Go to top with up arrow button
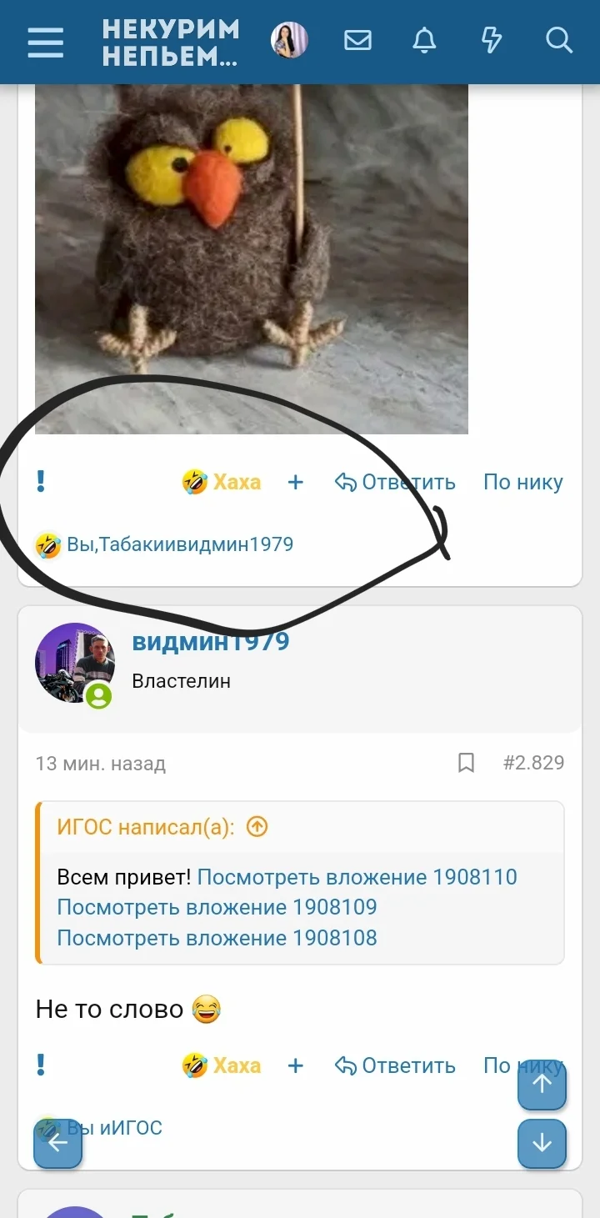 pyautogui.click(x=542, y=1084)
